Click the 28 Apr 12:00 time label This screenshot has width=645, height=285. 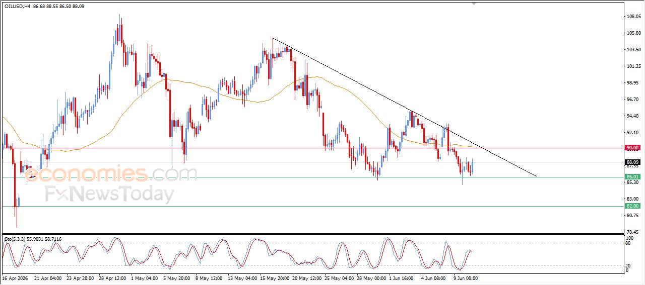coord(112,278)
